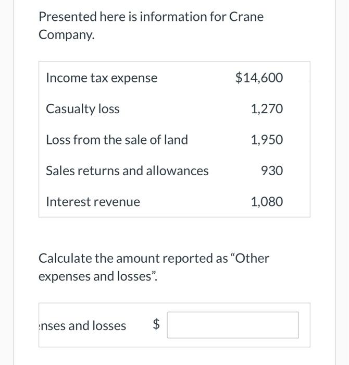Viewport: 349px width, 365px height.
Task: Select the Loss from the sale of land label
Action: click(x=117, y=140)
